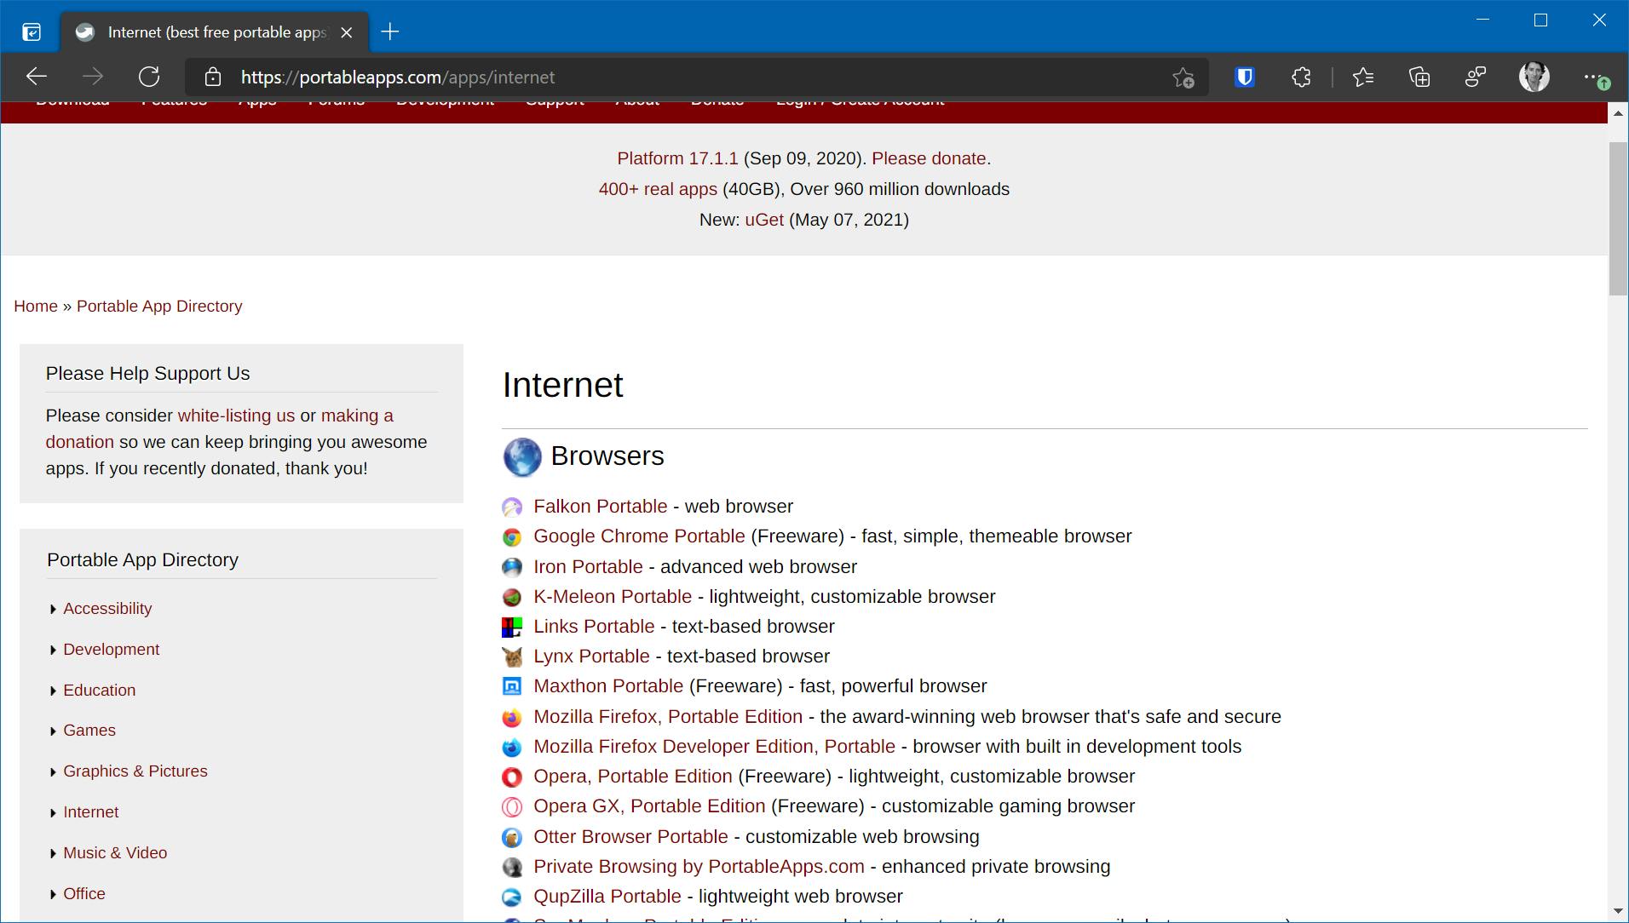This screenshot has width=1629, height=923.
Task: Open Otter Browser Portable link
Action: point(630,837)
